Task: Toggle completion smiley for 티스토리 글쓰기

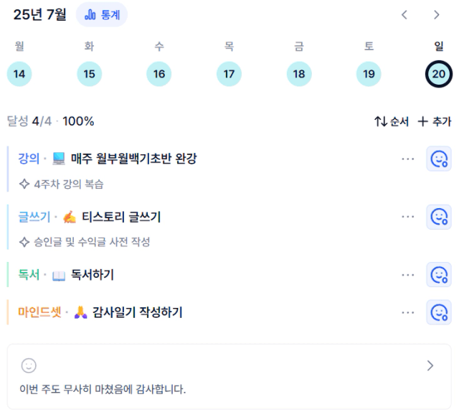Action: click(438, 217)
